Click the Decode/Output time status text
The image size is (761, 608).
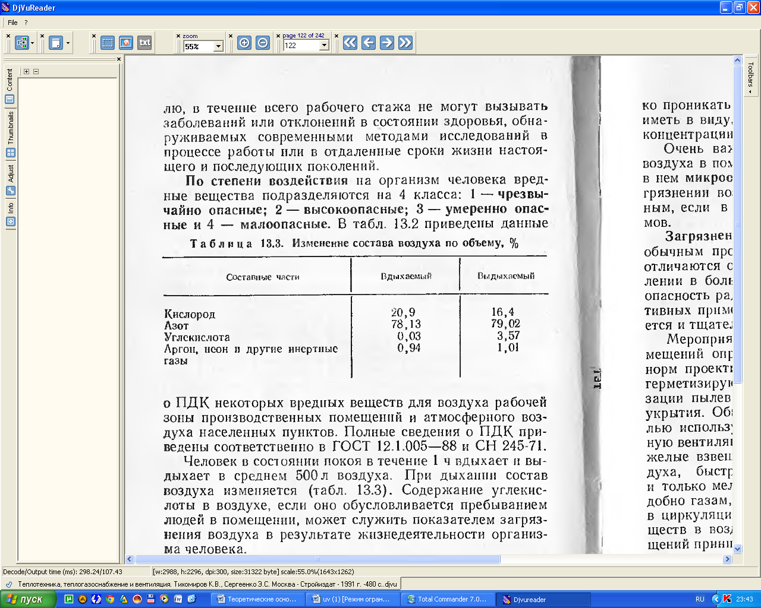63,572
